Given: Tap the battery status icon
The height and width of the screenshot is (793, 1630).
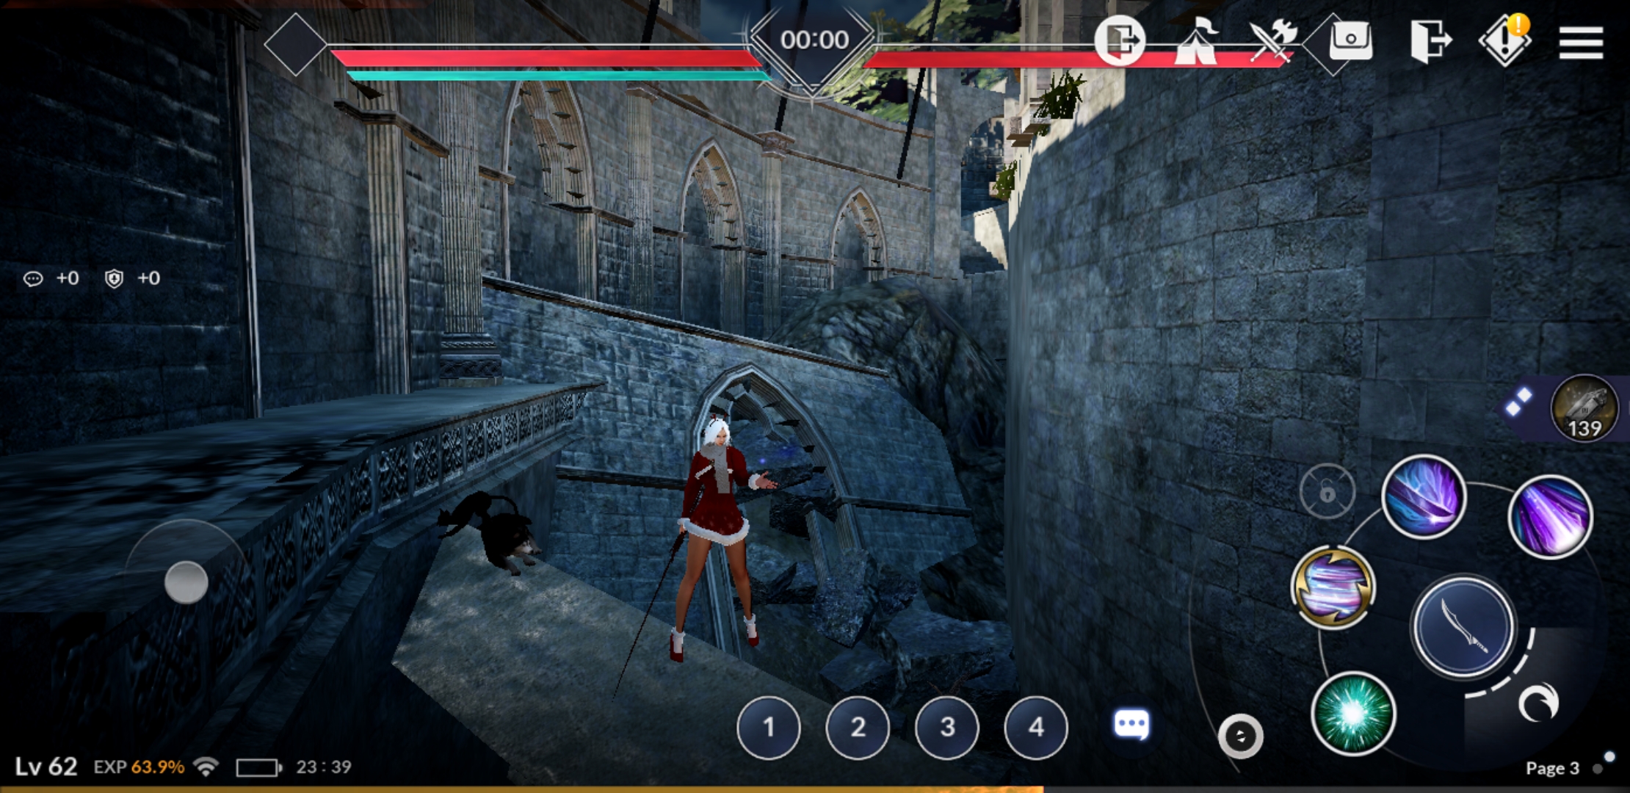Looking at the screenshot, I should click(258, 768).
